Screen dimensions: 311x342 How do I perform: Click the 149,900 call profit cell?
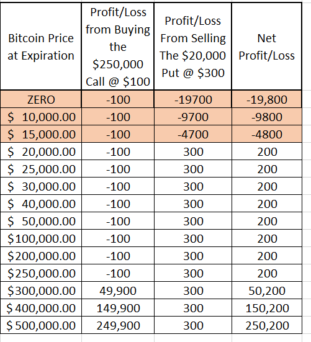pos(118,308)
